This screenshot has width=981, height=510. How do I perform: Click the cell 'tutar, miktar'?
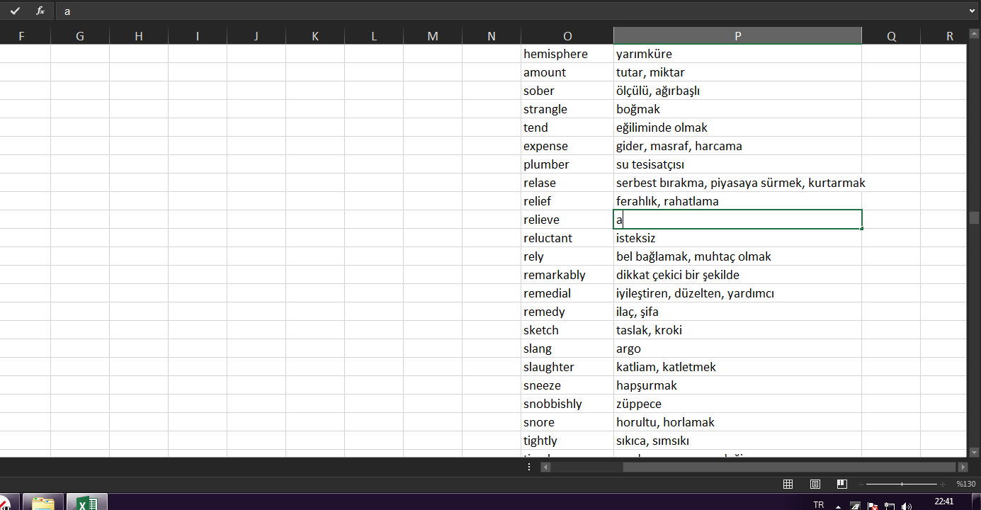tap(737, 72)
